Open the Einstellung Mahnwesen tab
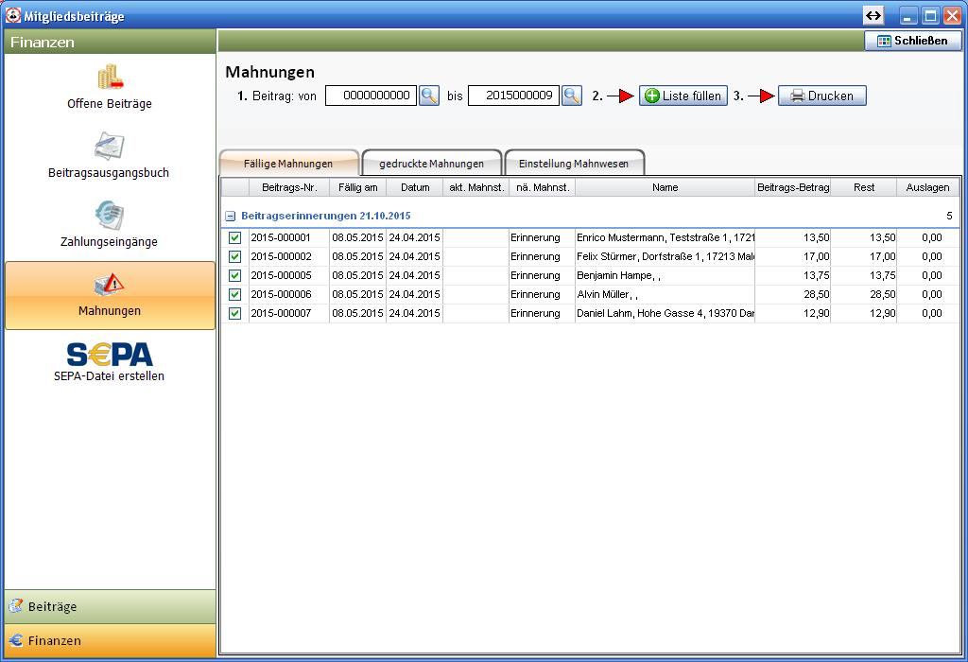The width and height of the screenshot is (968, 662). coord(574,164)
